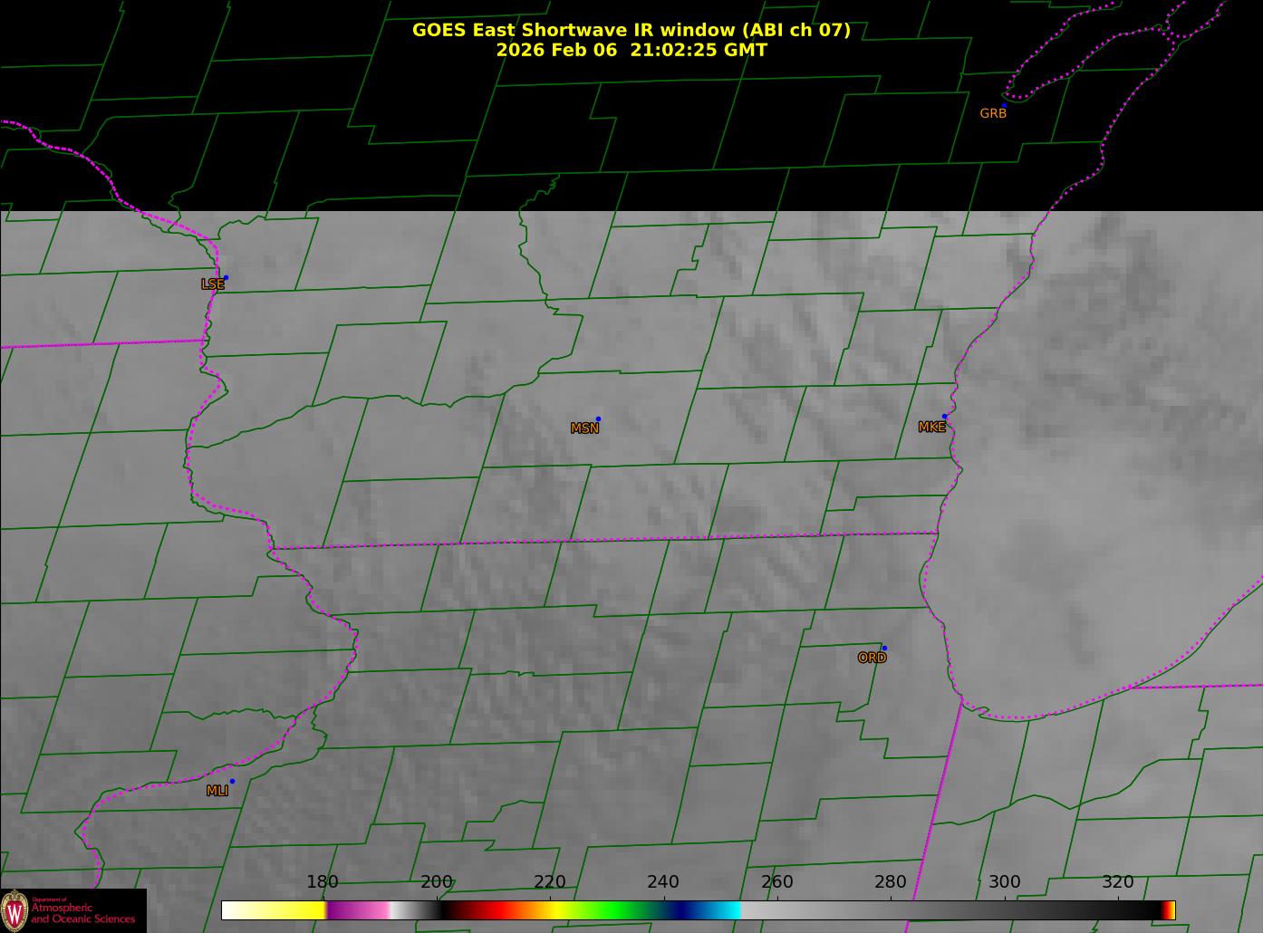Click the blue dot marker above MSN

598,419
